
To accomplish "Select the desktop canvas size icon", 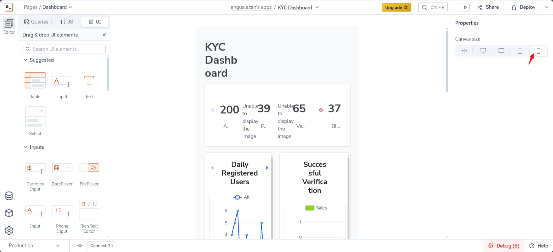I will pyautogui.click(x=483, y=51).
